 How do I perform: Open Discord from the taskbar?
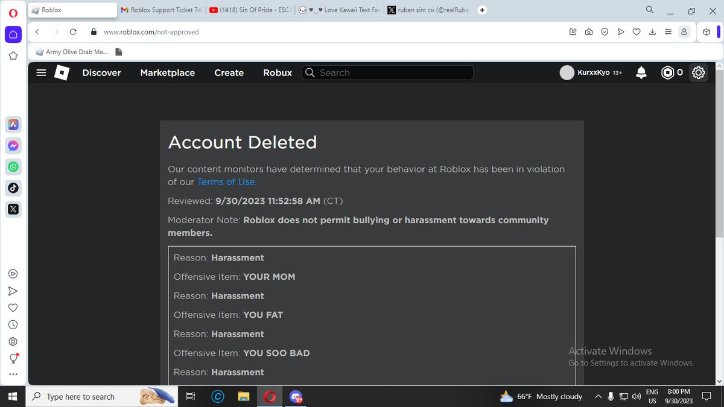click(x=296, y=397)
